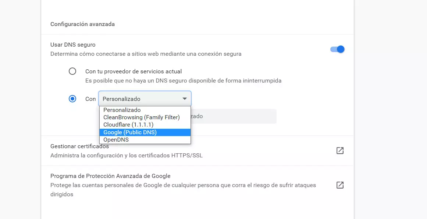Click "Es posible que no haya un DNS seguro" text
This screenshot has width=427, height=219.
pyautogui.click(x=183, y=81)
